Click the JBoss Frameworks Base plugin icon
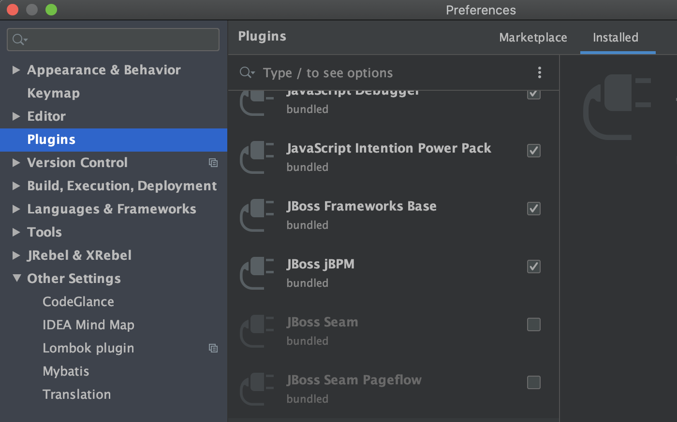 click(x=257, y=215)
